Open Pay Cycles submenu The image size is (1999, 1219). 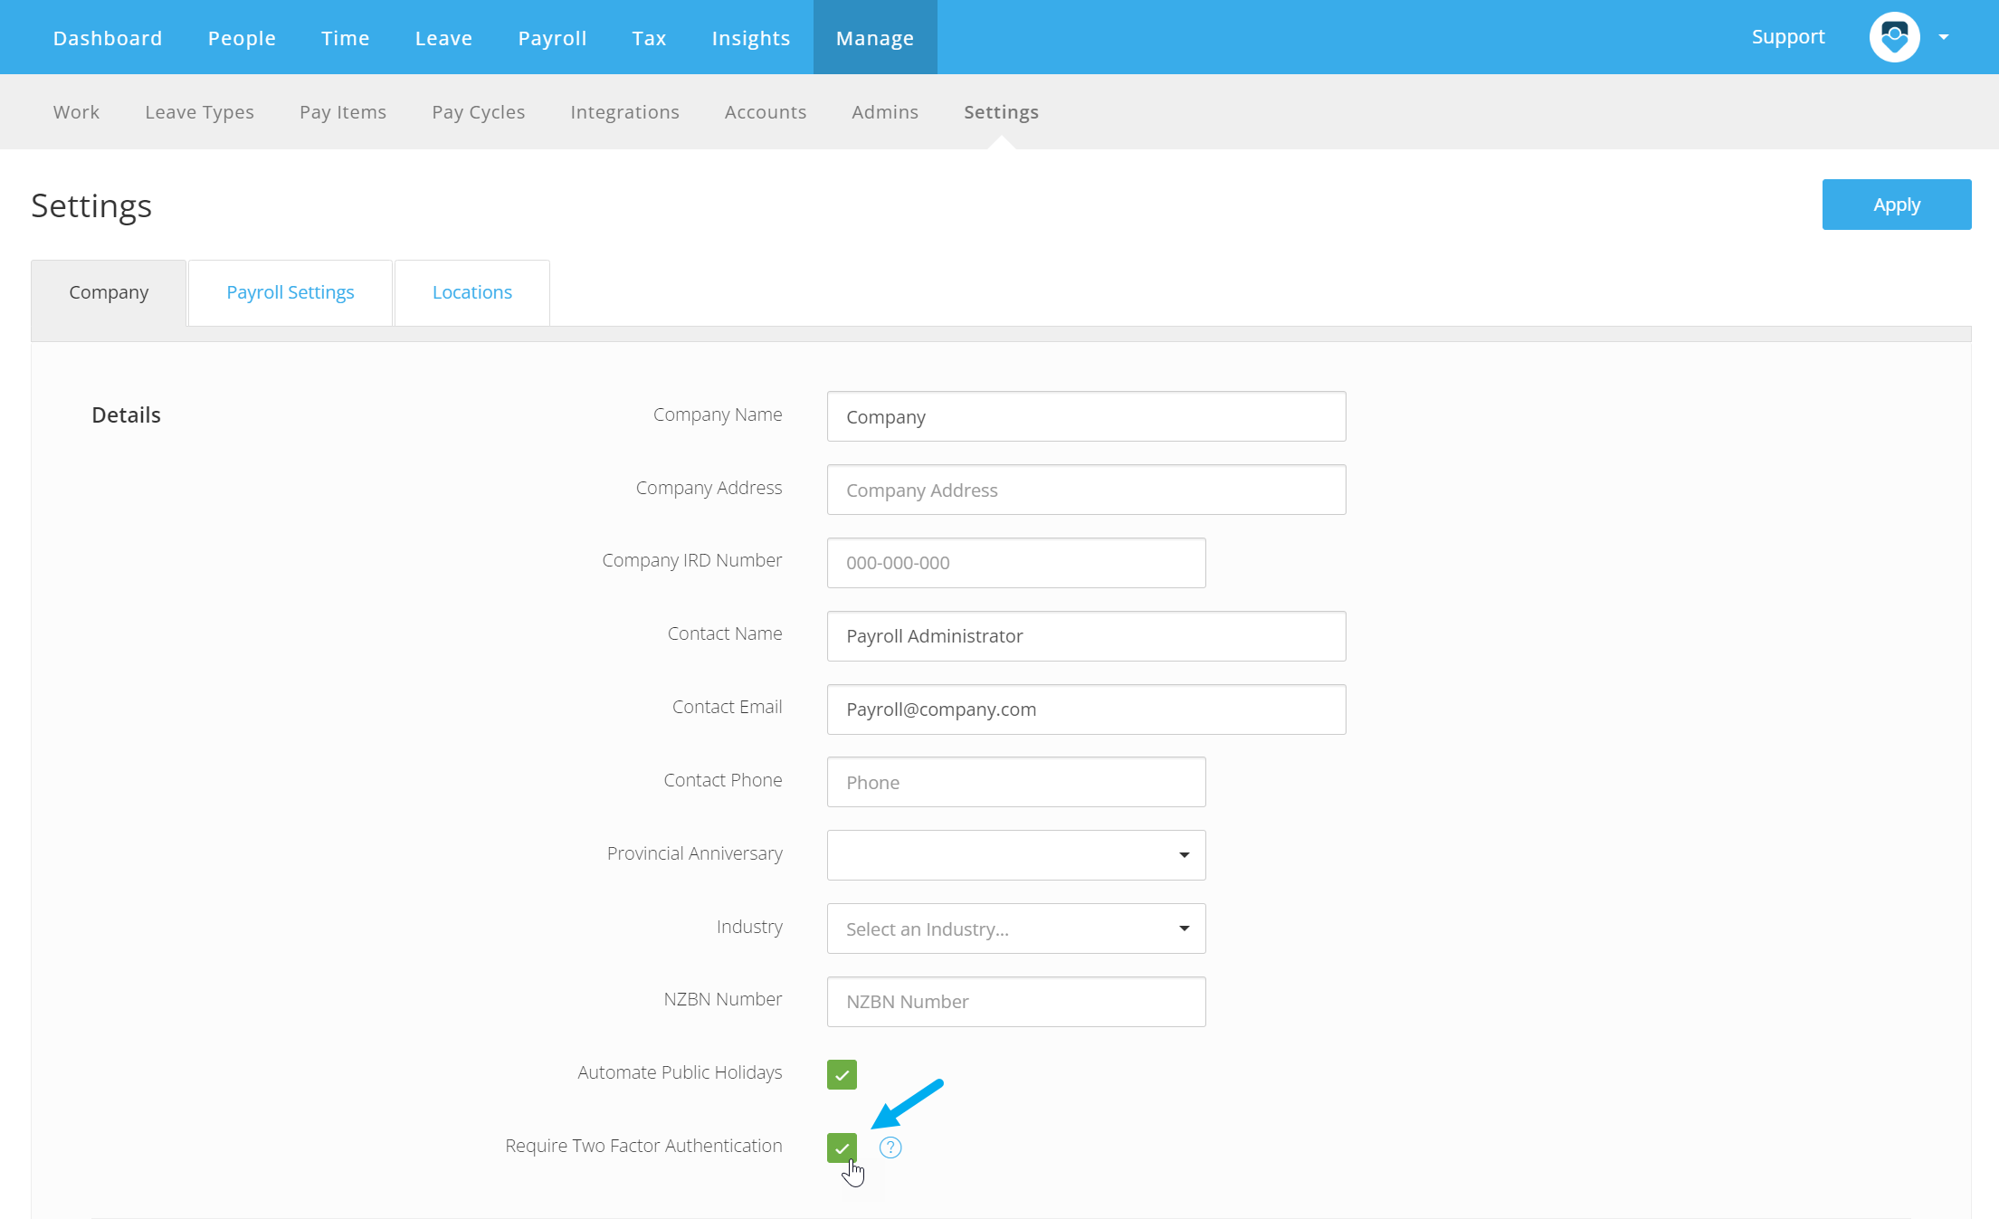click(x=478, y=112)
